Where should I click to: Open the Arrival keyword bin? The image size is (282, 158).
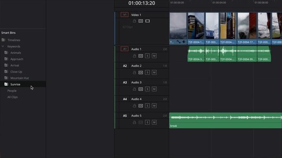[x=15, y=65]
